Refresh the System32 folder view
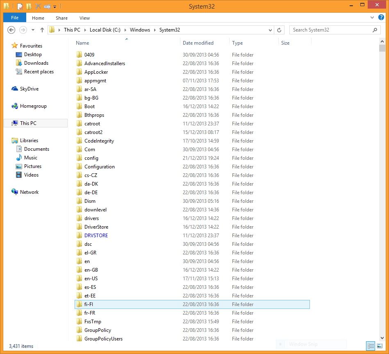This screenshot has height=354, width=389. pos(279,30)
